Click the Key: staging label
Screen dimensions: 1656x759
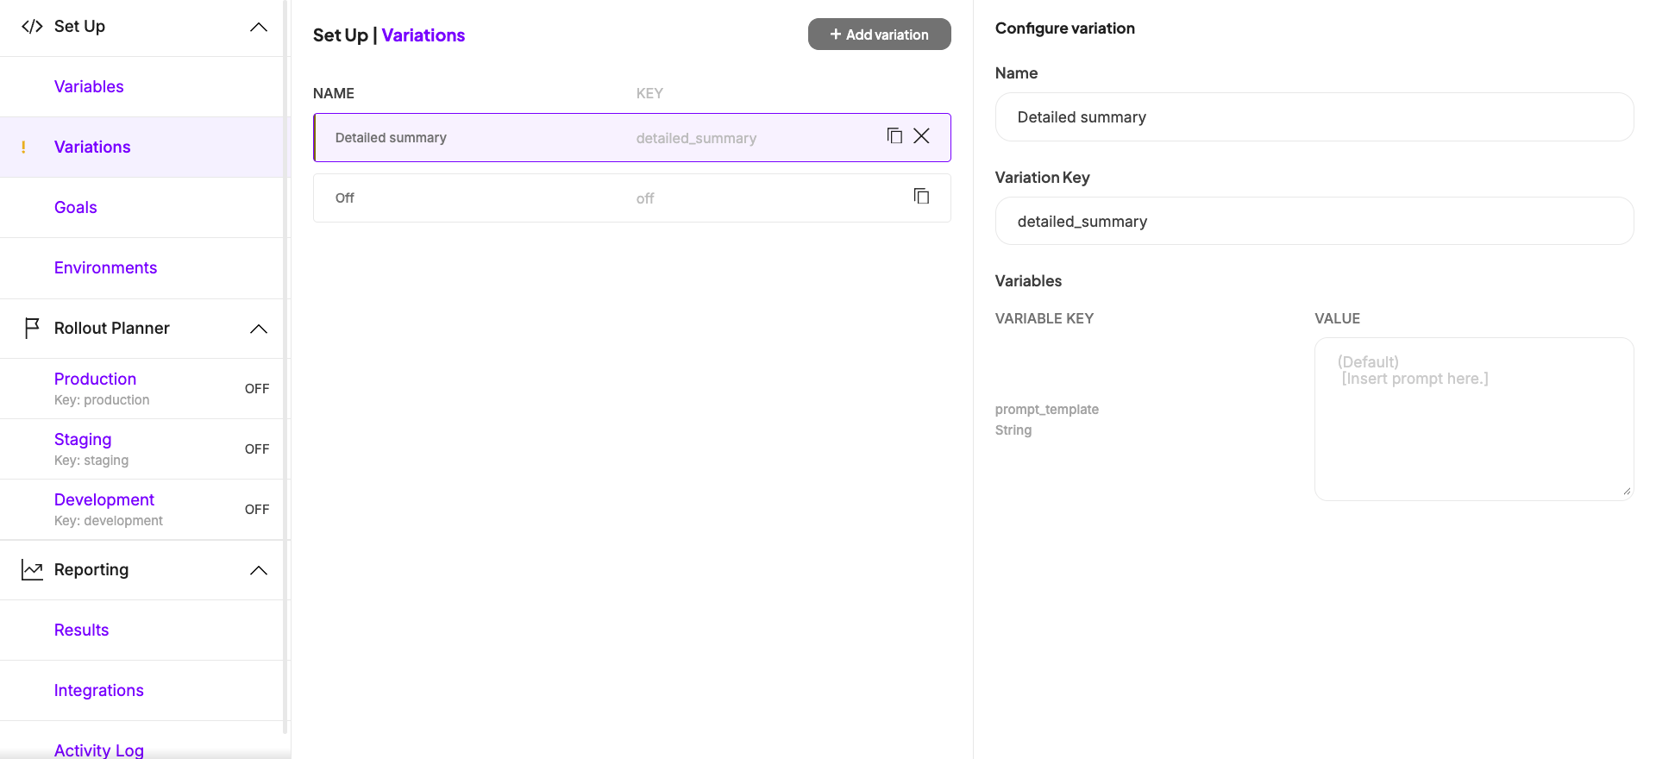tap(91, 461)
